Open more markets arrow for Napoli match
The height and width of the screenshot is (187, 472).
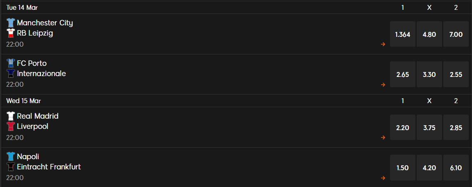coord(383,178)
